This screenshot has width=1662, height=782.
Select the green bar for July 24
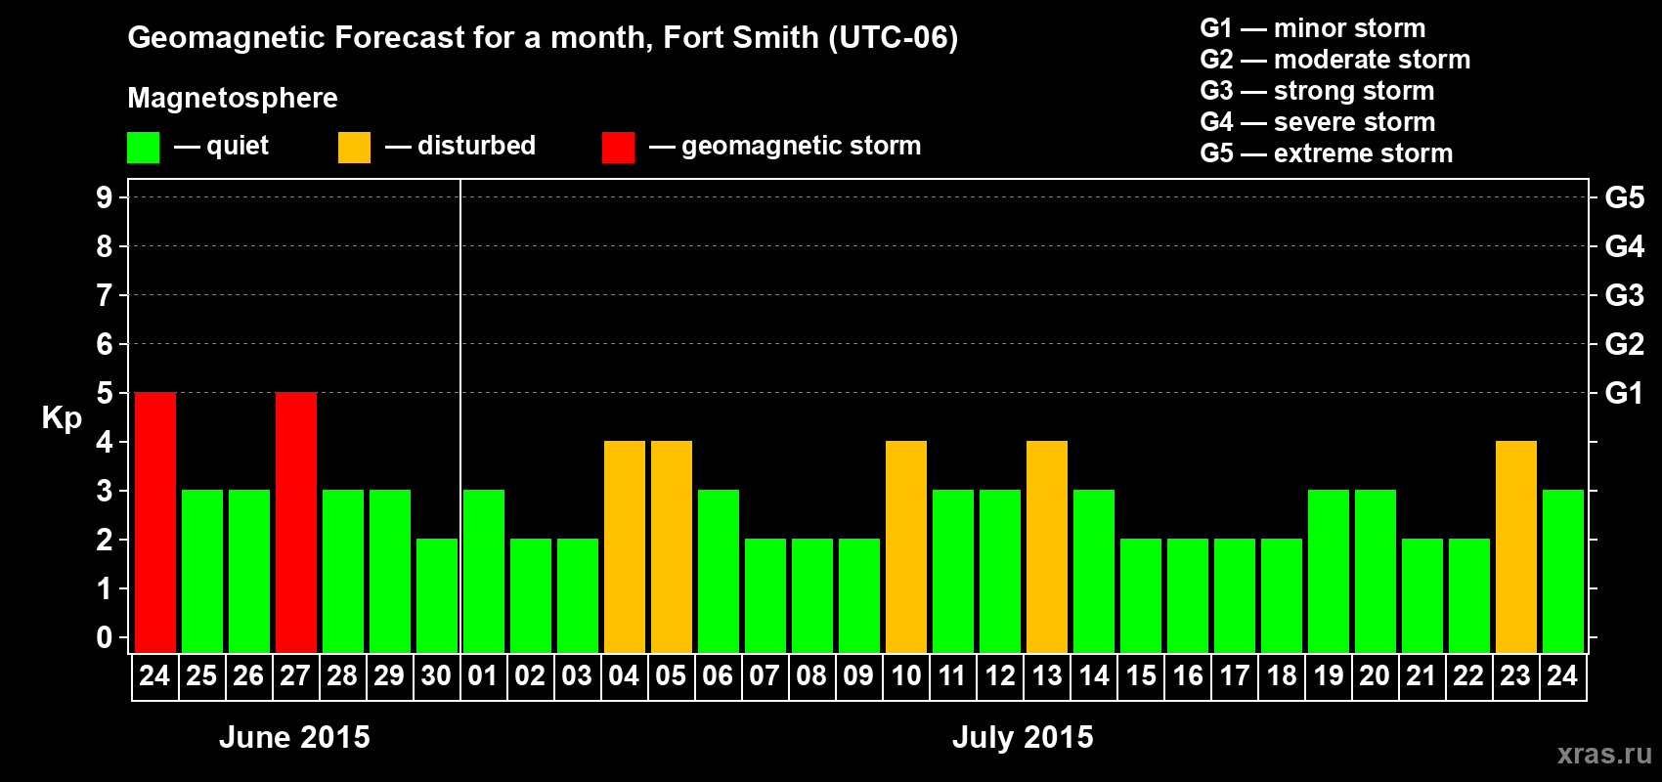click(x=1563, y=572)
